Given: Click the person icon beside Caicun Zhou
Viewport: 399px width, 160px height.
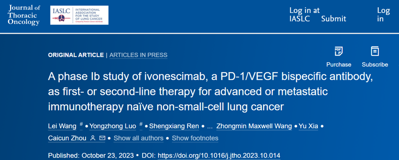Looking at the screenshot, I should (93, 138).
